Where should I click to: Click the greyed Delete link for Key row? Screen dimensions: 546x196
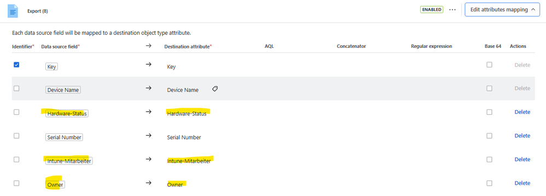point(522,65)
